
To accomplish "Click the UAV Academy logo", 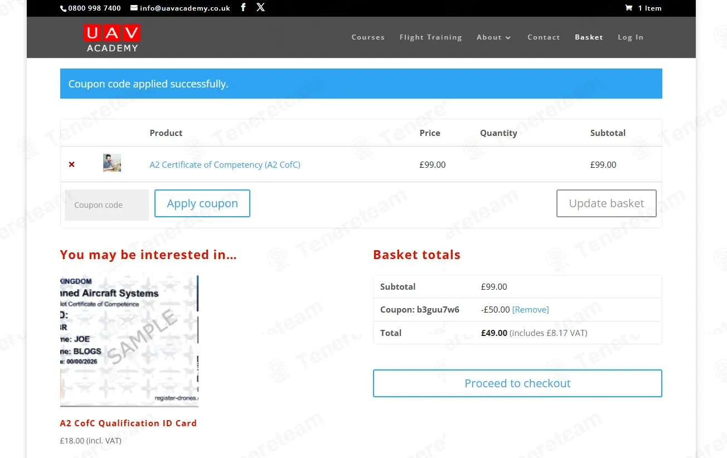I will pos(112,38).
